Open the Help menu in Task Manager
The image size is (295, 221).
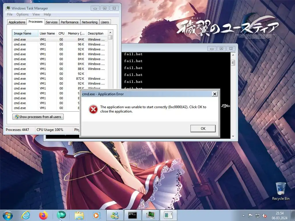(47, 14)
